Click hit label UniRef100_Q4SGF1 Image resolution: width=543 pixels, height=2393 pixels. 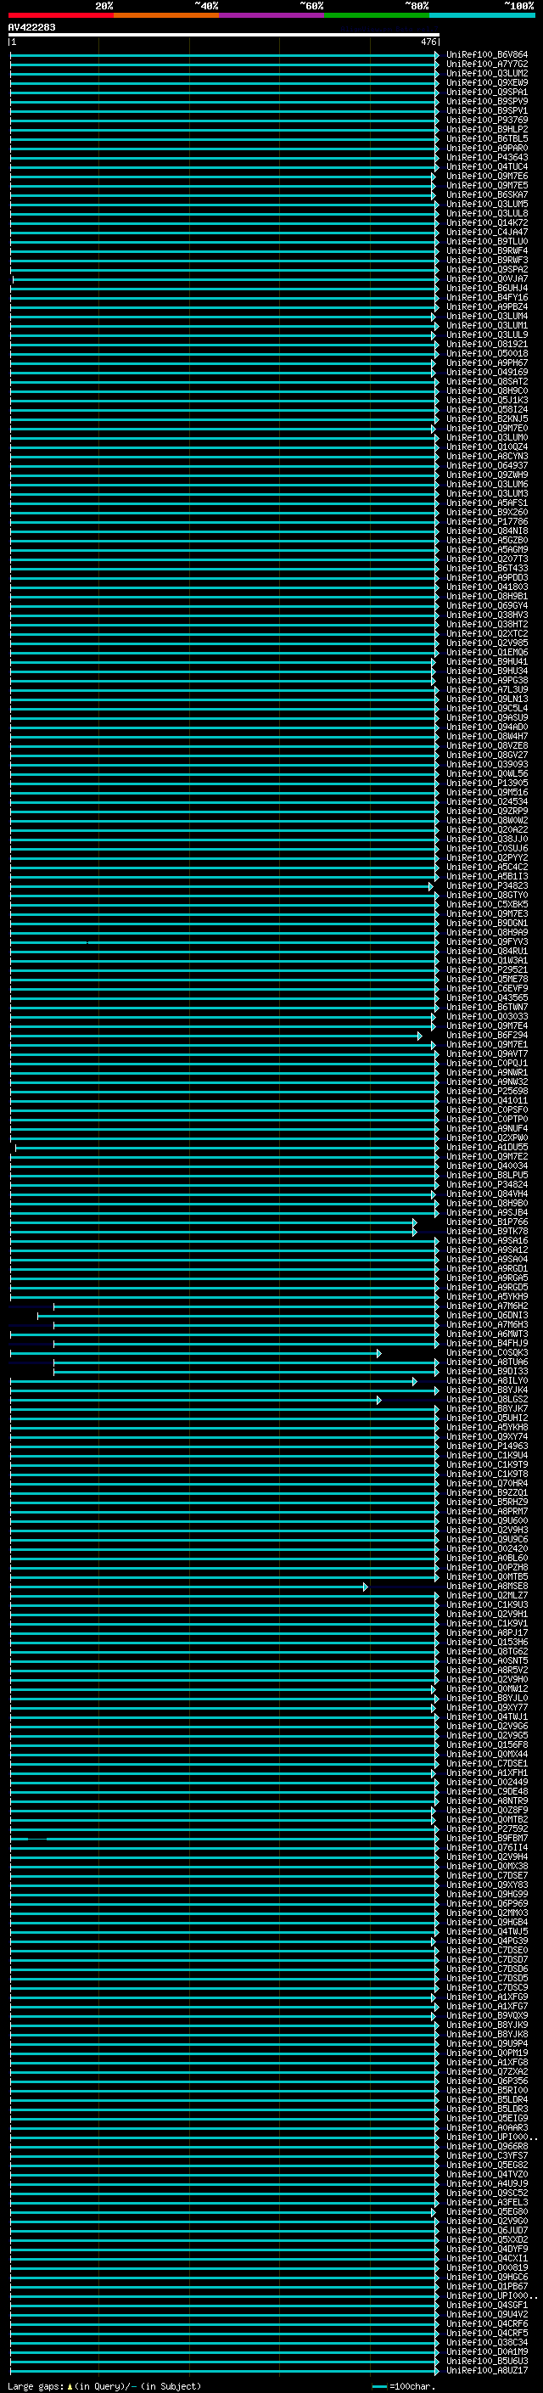(487, 2306)
